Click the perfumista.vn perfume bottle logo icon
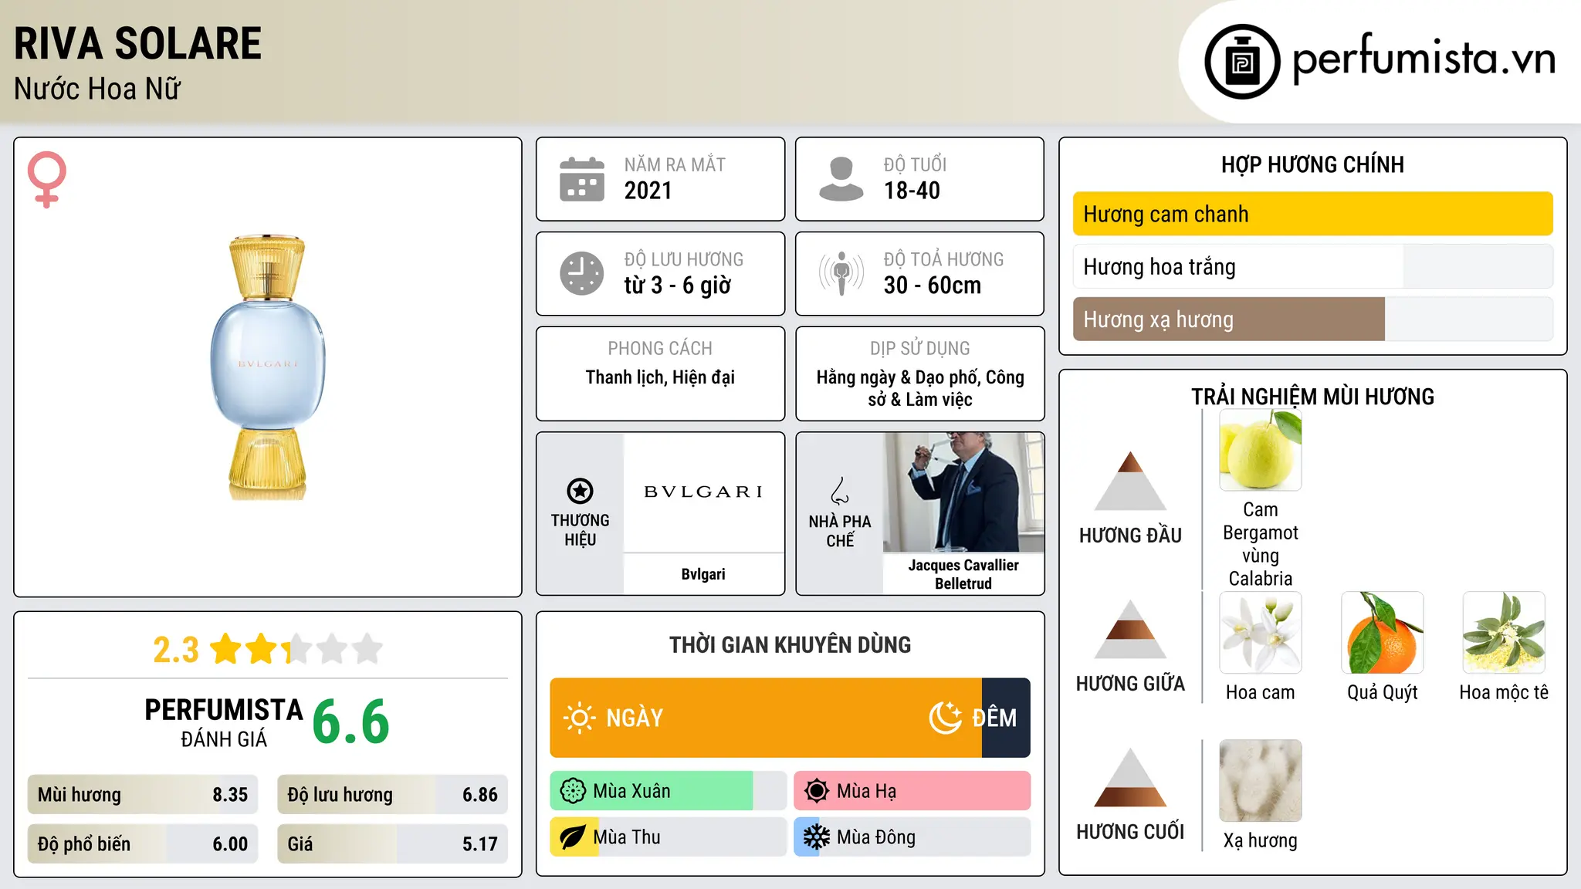The height and width of the screenshot is (889, 1581). (x=1242, y=62)
